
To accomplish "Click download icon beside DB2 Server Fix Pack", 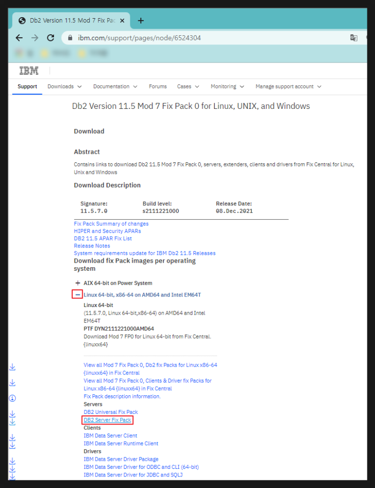I will (x=12, y=422).
